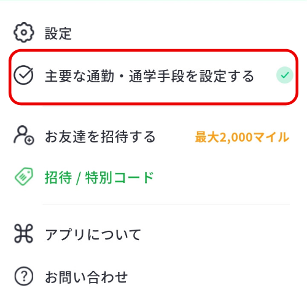This screenshot has width=307, height=307.
Task: Click inside the red-outlined commute row
Action: (x=153, y=77)
